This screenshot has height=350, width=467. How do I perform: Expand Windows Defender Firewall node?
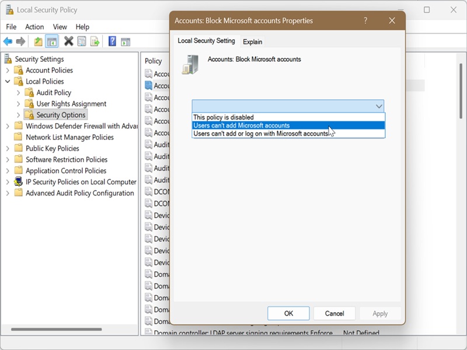pyautogui.click(x=8, y=126)
